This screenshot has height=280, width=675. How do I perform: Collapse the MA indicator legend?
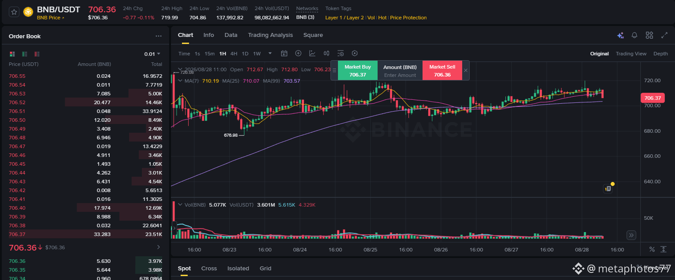180,80
